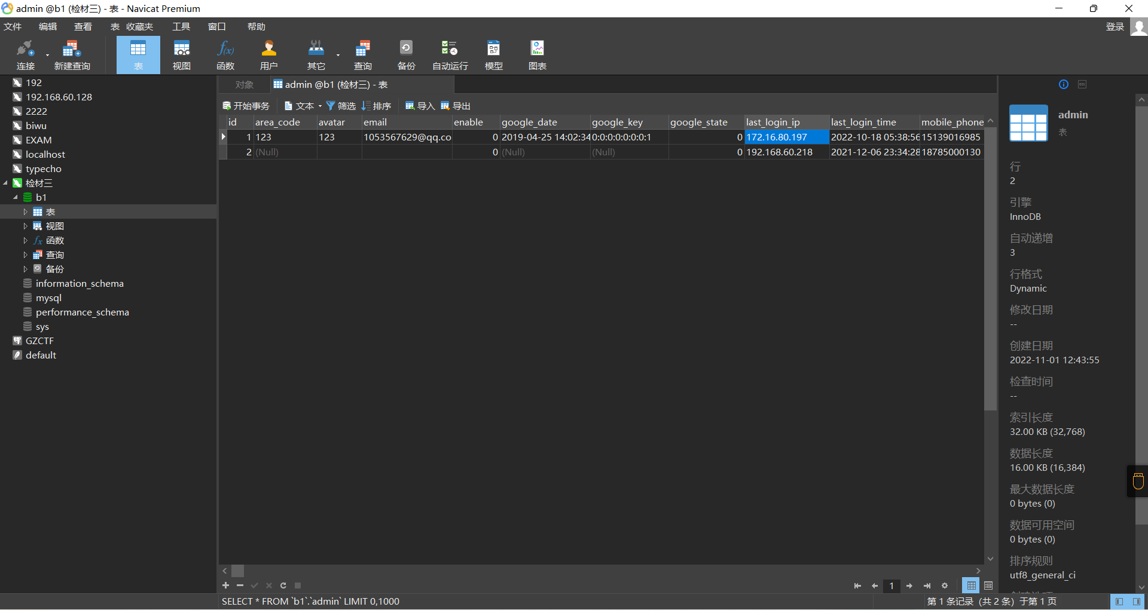Image resolution: width=1148 pixels, height=610 pixels.
Task: Click the 登录 login link
Action: click(1115, 27)
